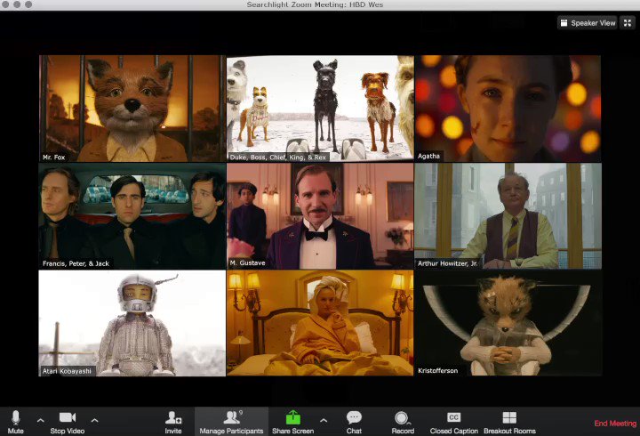Open the Invite dialog
This screenshot has width=640, height=436.
tap(173, 423)
